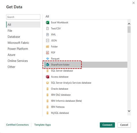Viewport: 137px width, 133px height.
Task: Click the Excel Workbook icon
Action: tap(47, 23)
